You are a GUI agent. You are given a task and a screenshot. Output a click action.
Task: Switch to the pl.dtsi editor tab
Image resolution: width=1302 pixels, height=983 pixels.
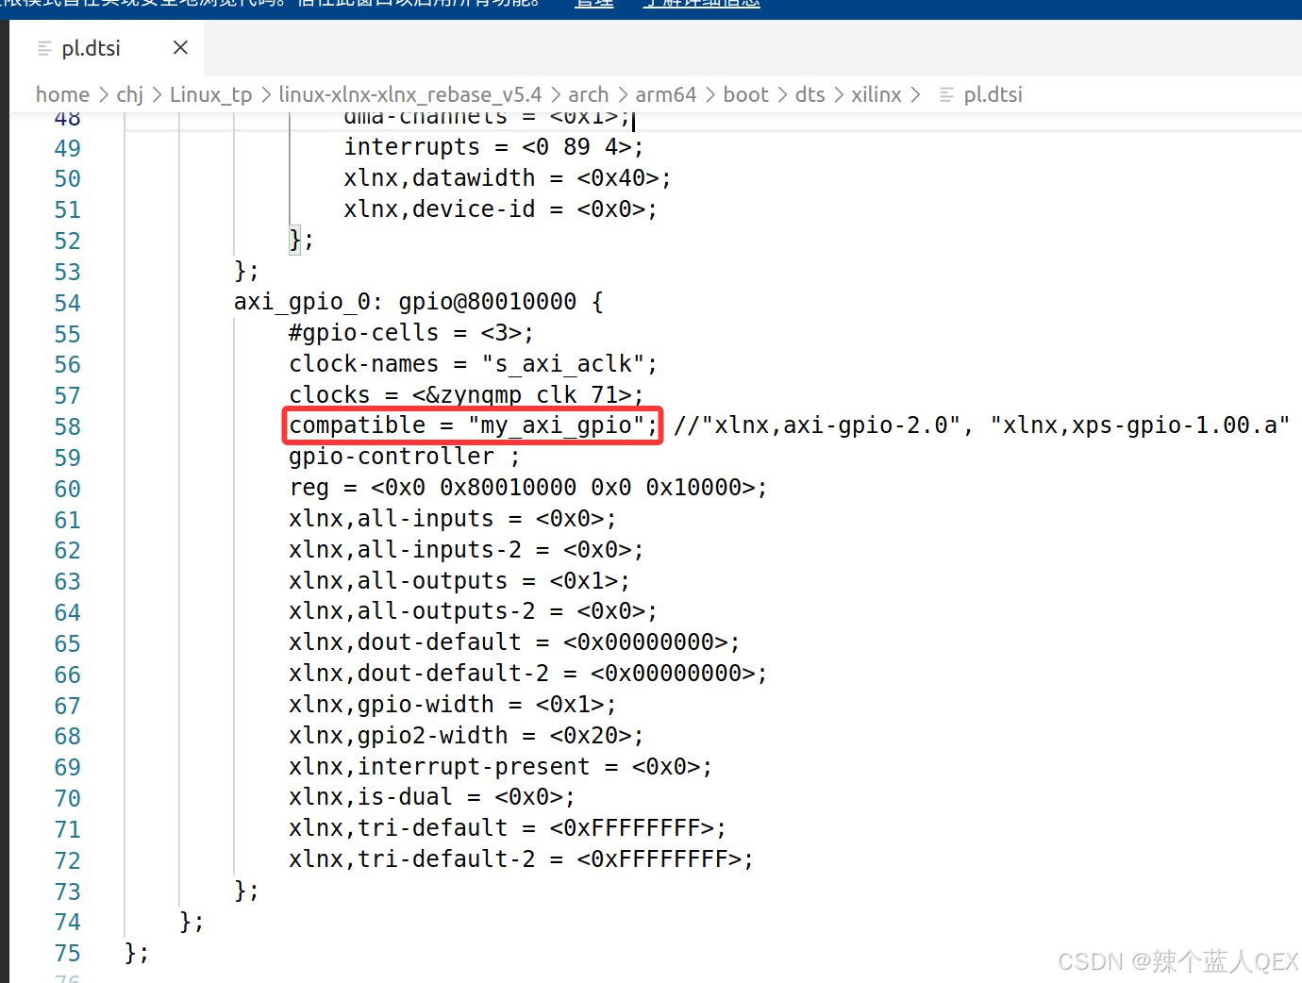point(91,47)
